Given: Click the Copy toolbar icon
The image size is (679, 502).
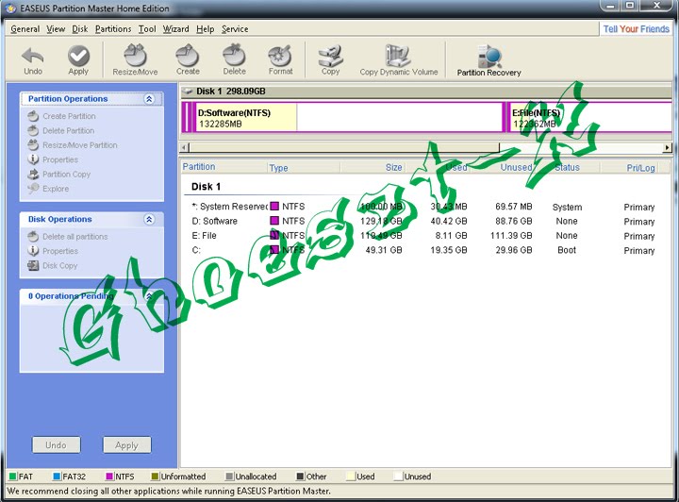Looking at the screenshot, I should [330, 60].
